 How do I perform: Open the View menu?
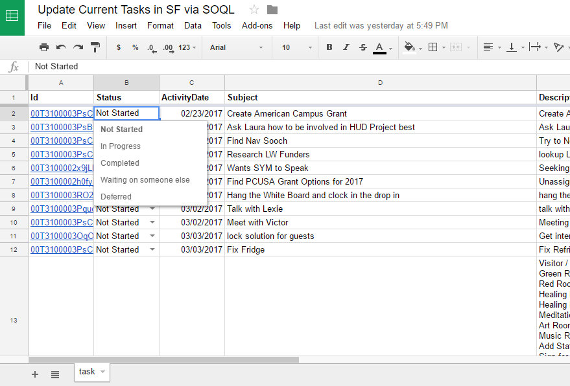(96, 25)
